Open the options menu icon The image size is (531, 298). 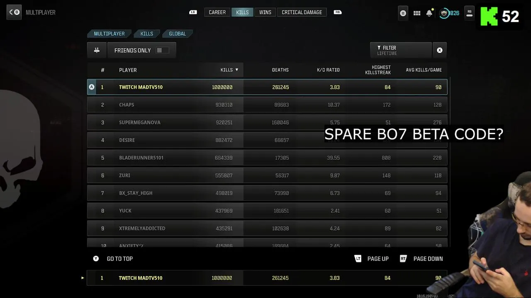pos(403,13)
